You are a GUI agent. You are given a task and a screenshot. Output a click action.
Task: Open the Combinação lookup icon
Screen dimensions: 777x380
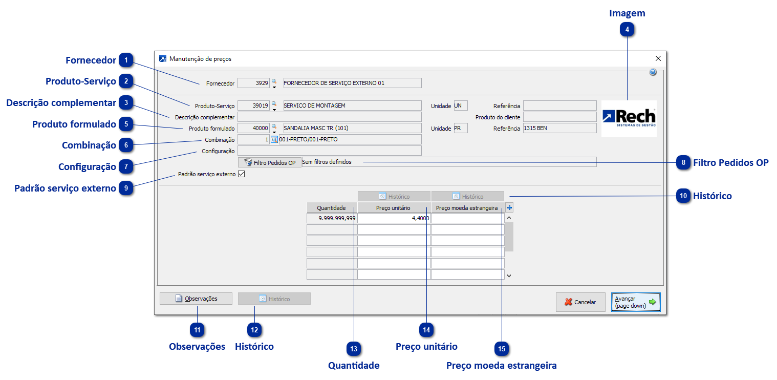pos(274,139)
